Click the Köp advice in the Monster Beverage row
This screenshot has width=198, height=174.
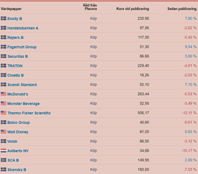[x=94, y=104]
